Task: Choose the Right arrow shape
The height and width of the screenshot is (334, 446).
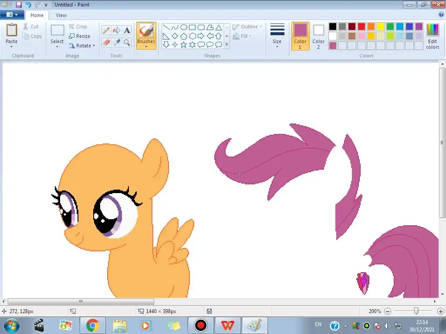Action: pyautogui.click(x=201, y=36)
